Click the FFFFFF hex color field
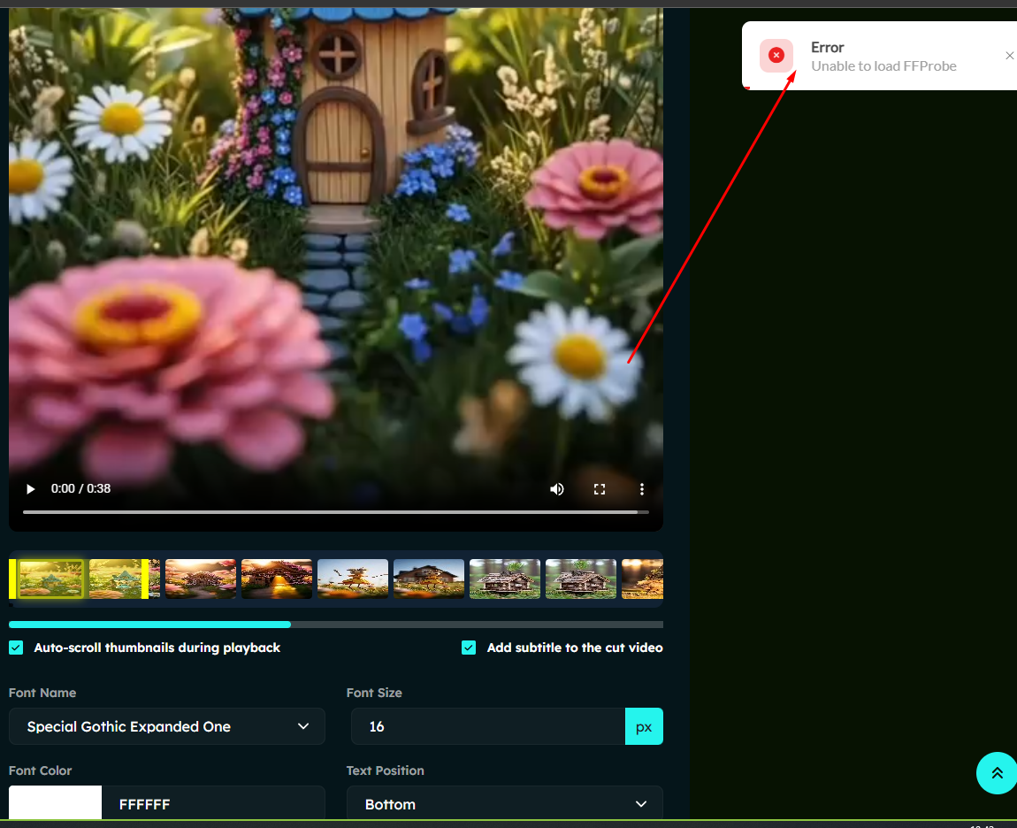Screen dimensions: 1017x828 [213, 803]
